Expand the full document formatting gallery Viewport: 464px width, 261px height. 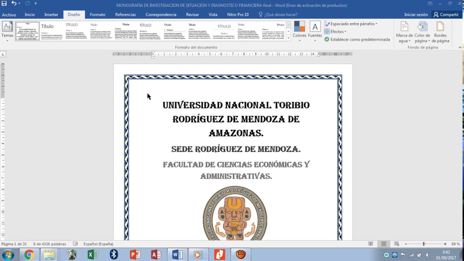coord(289,38)
